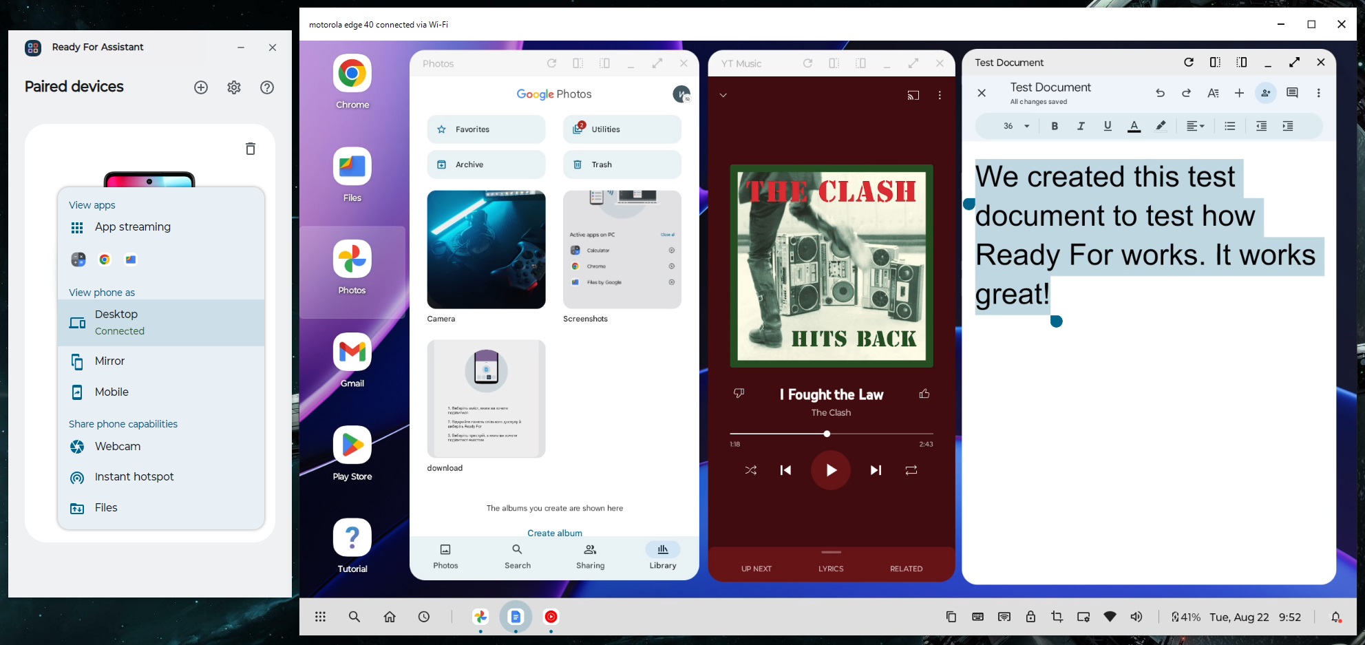Screen dimensions: 1365x645
Task: Open Google Photos account avatar
Action: [681, 94]
